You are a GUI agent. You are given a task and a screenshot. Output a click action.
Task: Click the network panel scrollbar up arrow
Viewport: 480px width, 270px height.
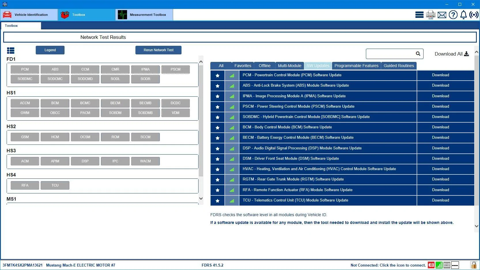point(201,62)
